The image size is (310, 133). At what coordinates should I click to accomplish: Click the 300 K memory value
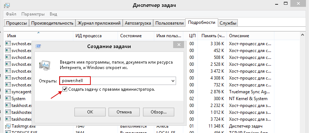click(x=219, y=99)
